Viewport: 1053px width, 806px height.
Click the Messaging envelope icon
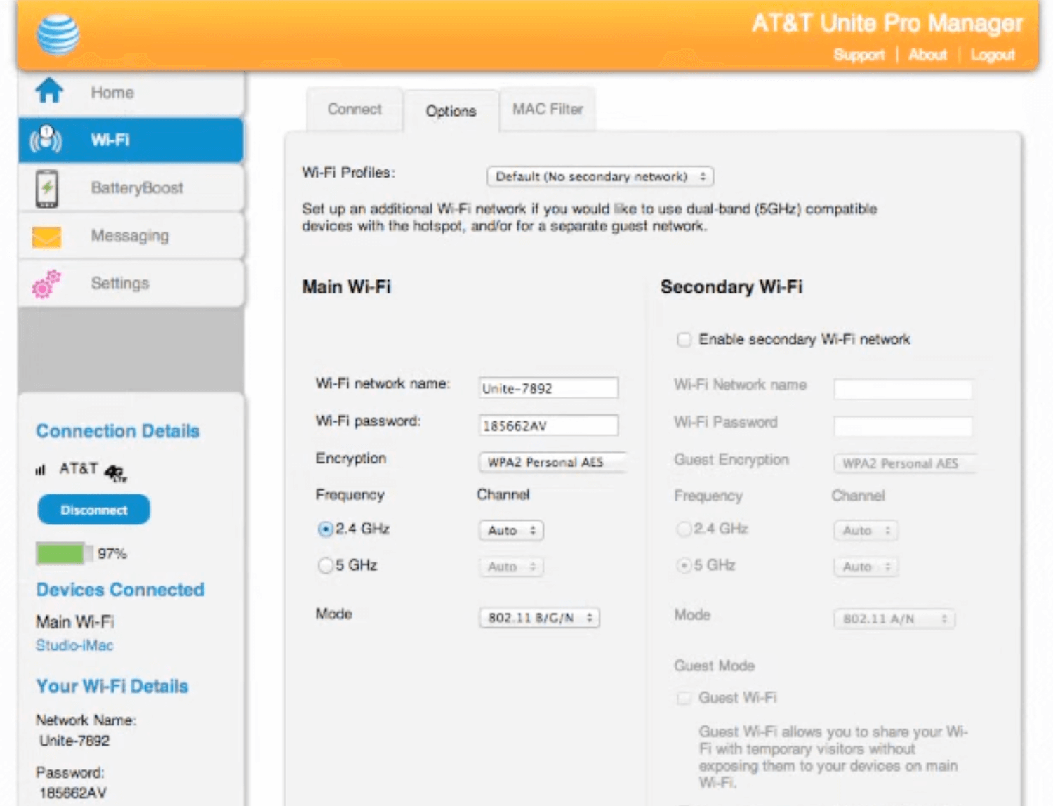click(46, 237)
